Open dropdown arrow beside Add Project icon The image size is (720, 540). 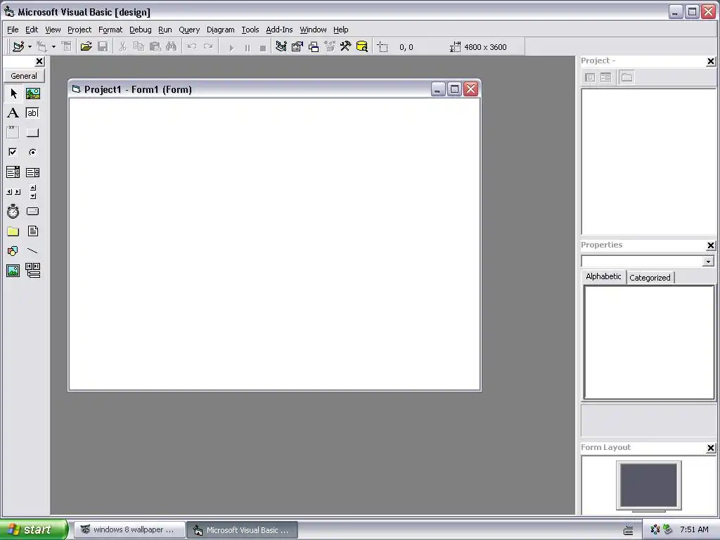tap(30, 47)
